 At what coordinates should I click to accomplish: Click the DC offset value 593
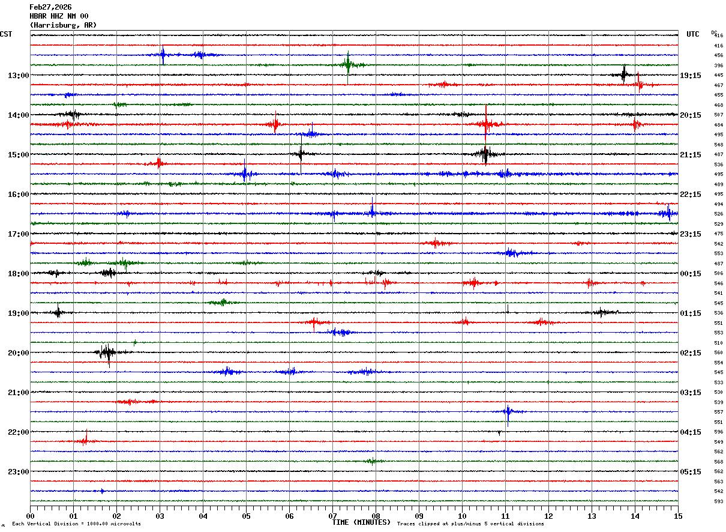(x=718, y=501)
